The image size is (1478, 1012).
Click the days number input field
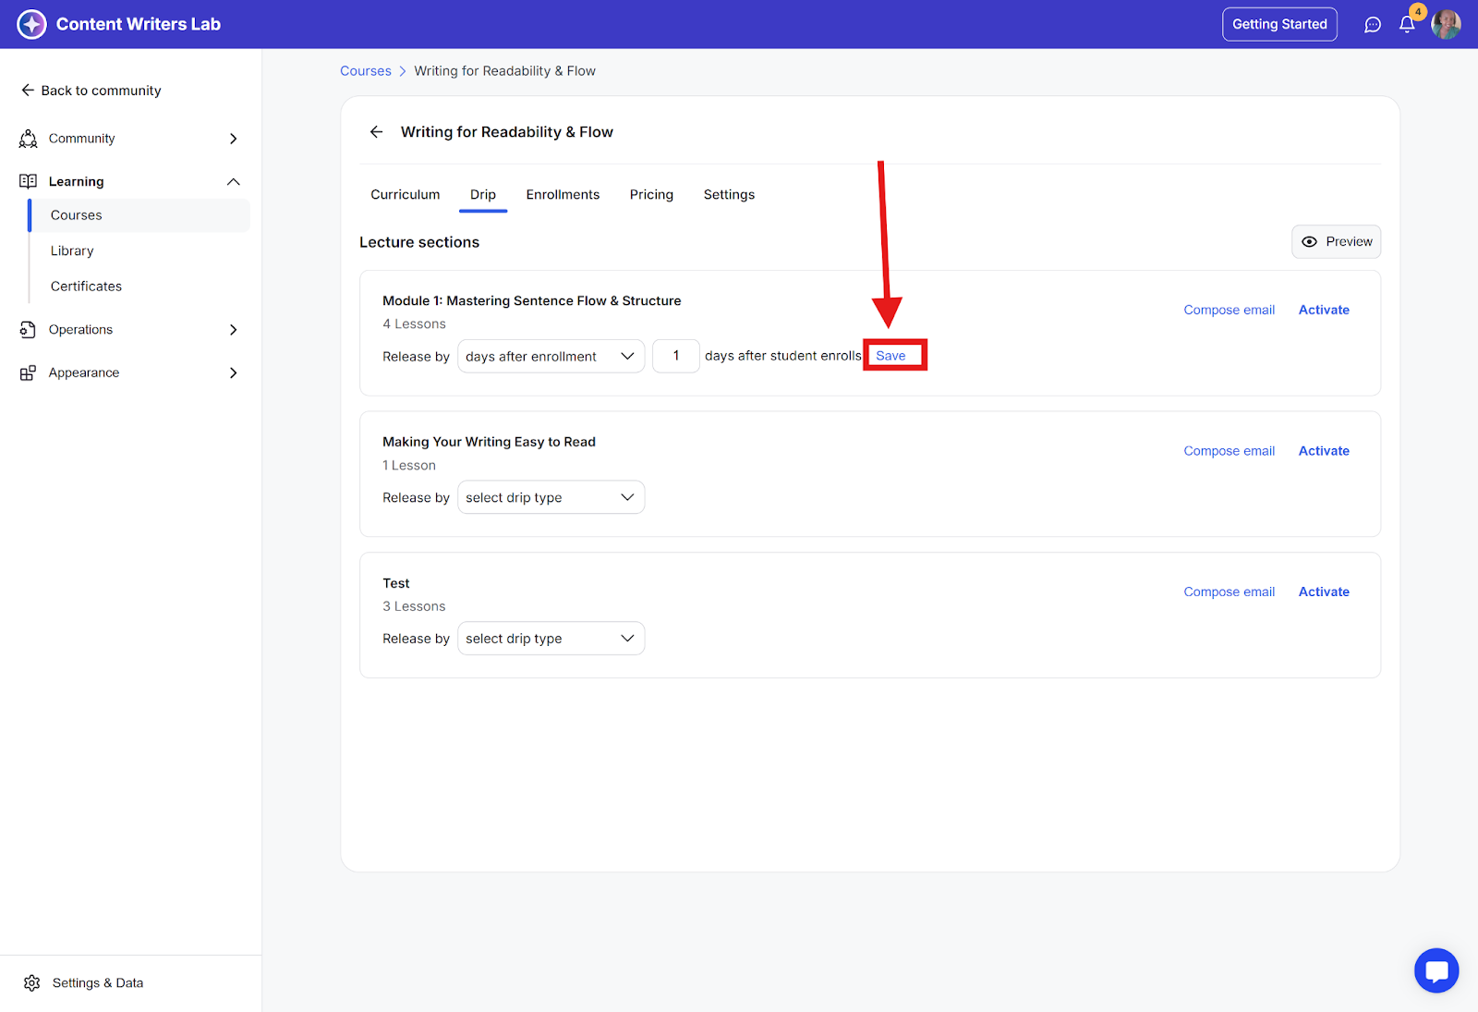click(x=675, y=357)
